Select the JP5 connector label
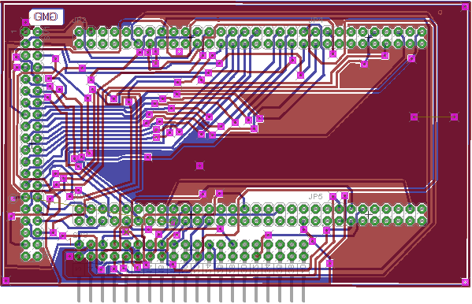 pyautogui.click(x=315, y=197)
